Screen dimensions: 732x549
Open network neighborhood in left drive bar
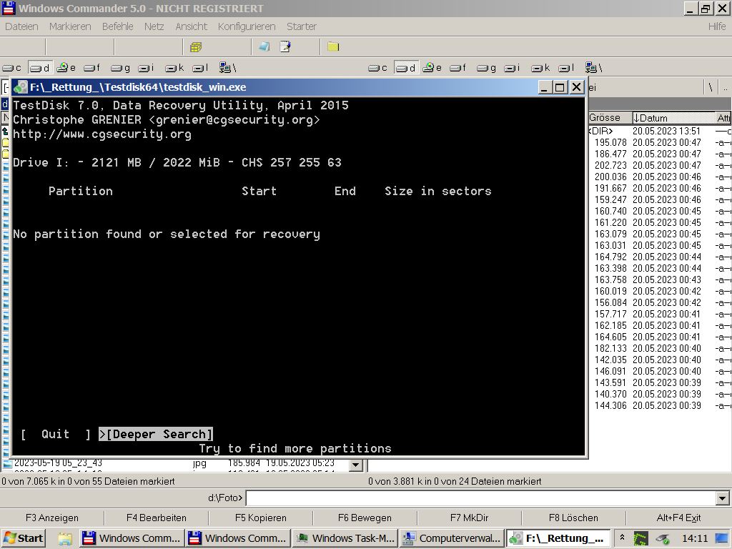coord(228,68)
